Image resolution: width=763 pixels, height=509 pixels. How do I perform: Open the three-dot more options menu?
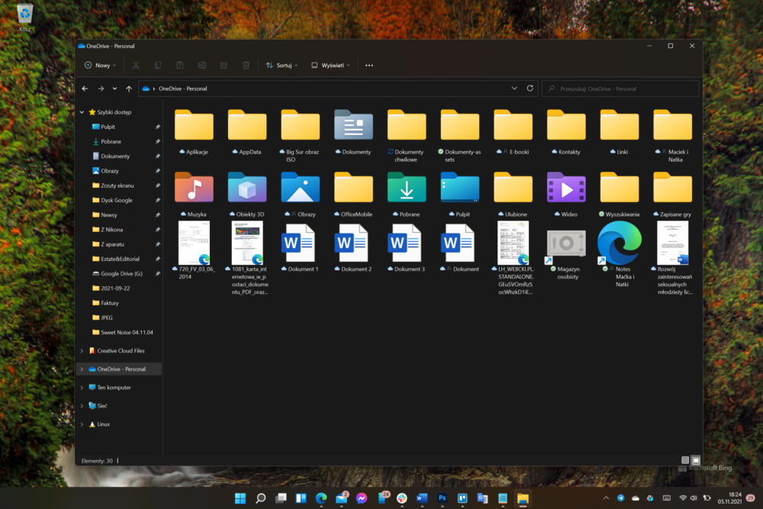point(369,65)
